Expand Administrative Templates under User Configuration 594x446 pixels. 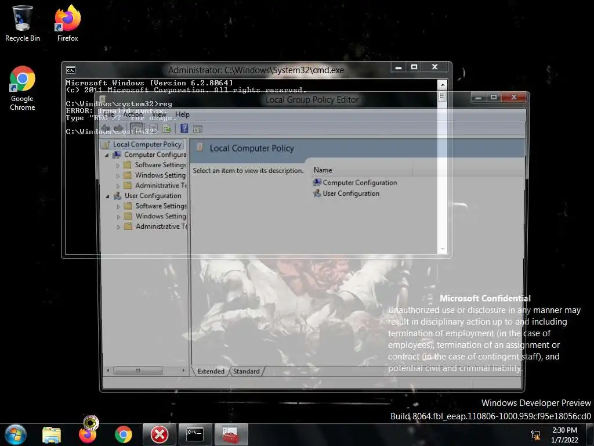(x=118, y=227)
